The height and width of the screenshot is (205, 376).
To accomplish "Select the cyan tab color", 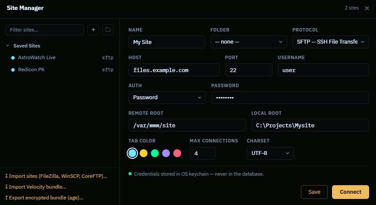I will [132, 153].
